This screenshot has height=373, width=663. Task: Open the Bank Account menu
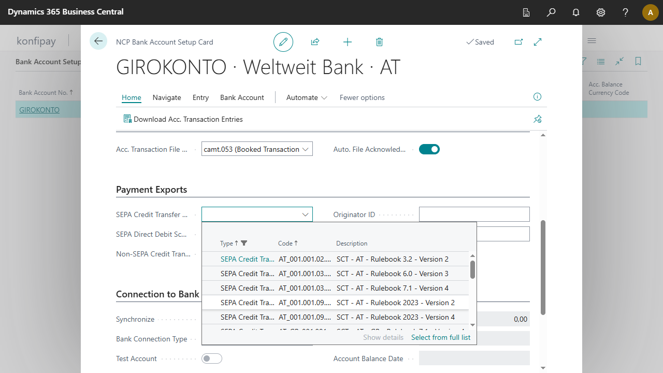click(242, 97)
